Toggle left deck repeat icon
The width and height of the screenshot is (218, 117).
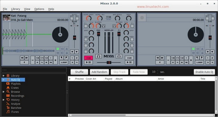[x=62, y=49]
